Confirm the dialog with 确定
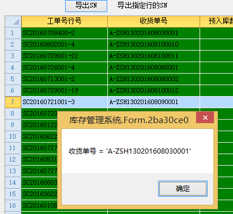The image size is (233, 214). pos(183,189)
